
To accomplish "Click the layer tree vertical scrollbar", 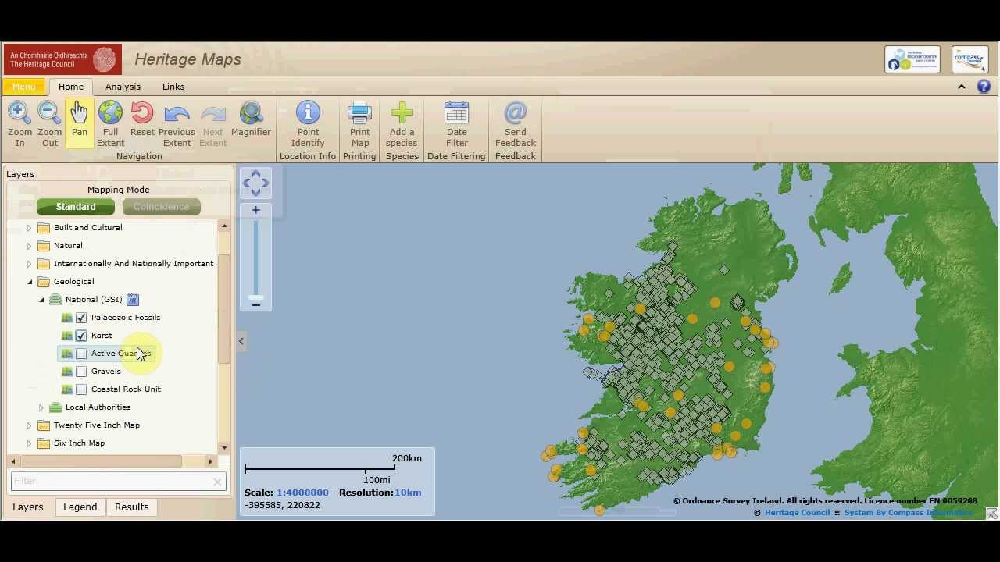I will (224, 308).
